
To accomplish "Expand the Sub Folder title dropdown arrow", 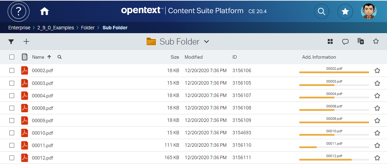I will (x=206, y=42).
